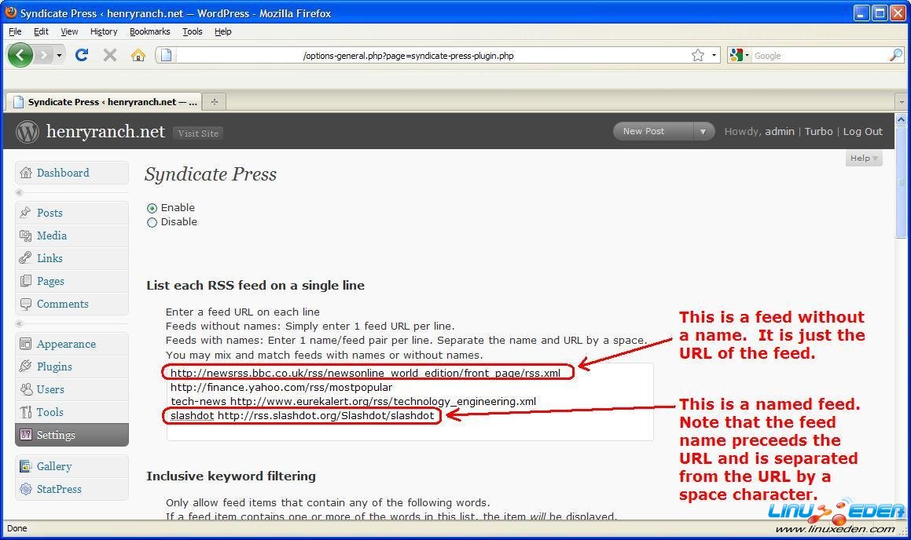Screen dimensions: 911x540
Task: Open Tools in the sidebar
Action: [50, 412]
